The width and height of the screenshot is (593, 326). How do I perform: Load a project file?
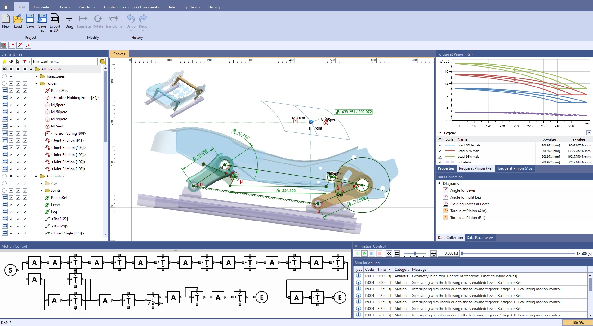18,21
